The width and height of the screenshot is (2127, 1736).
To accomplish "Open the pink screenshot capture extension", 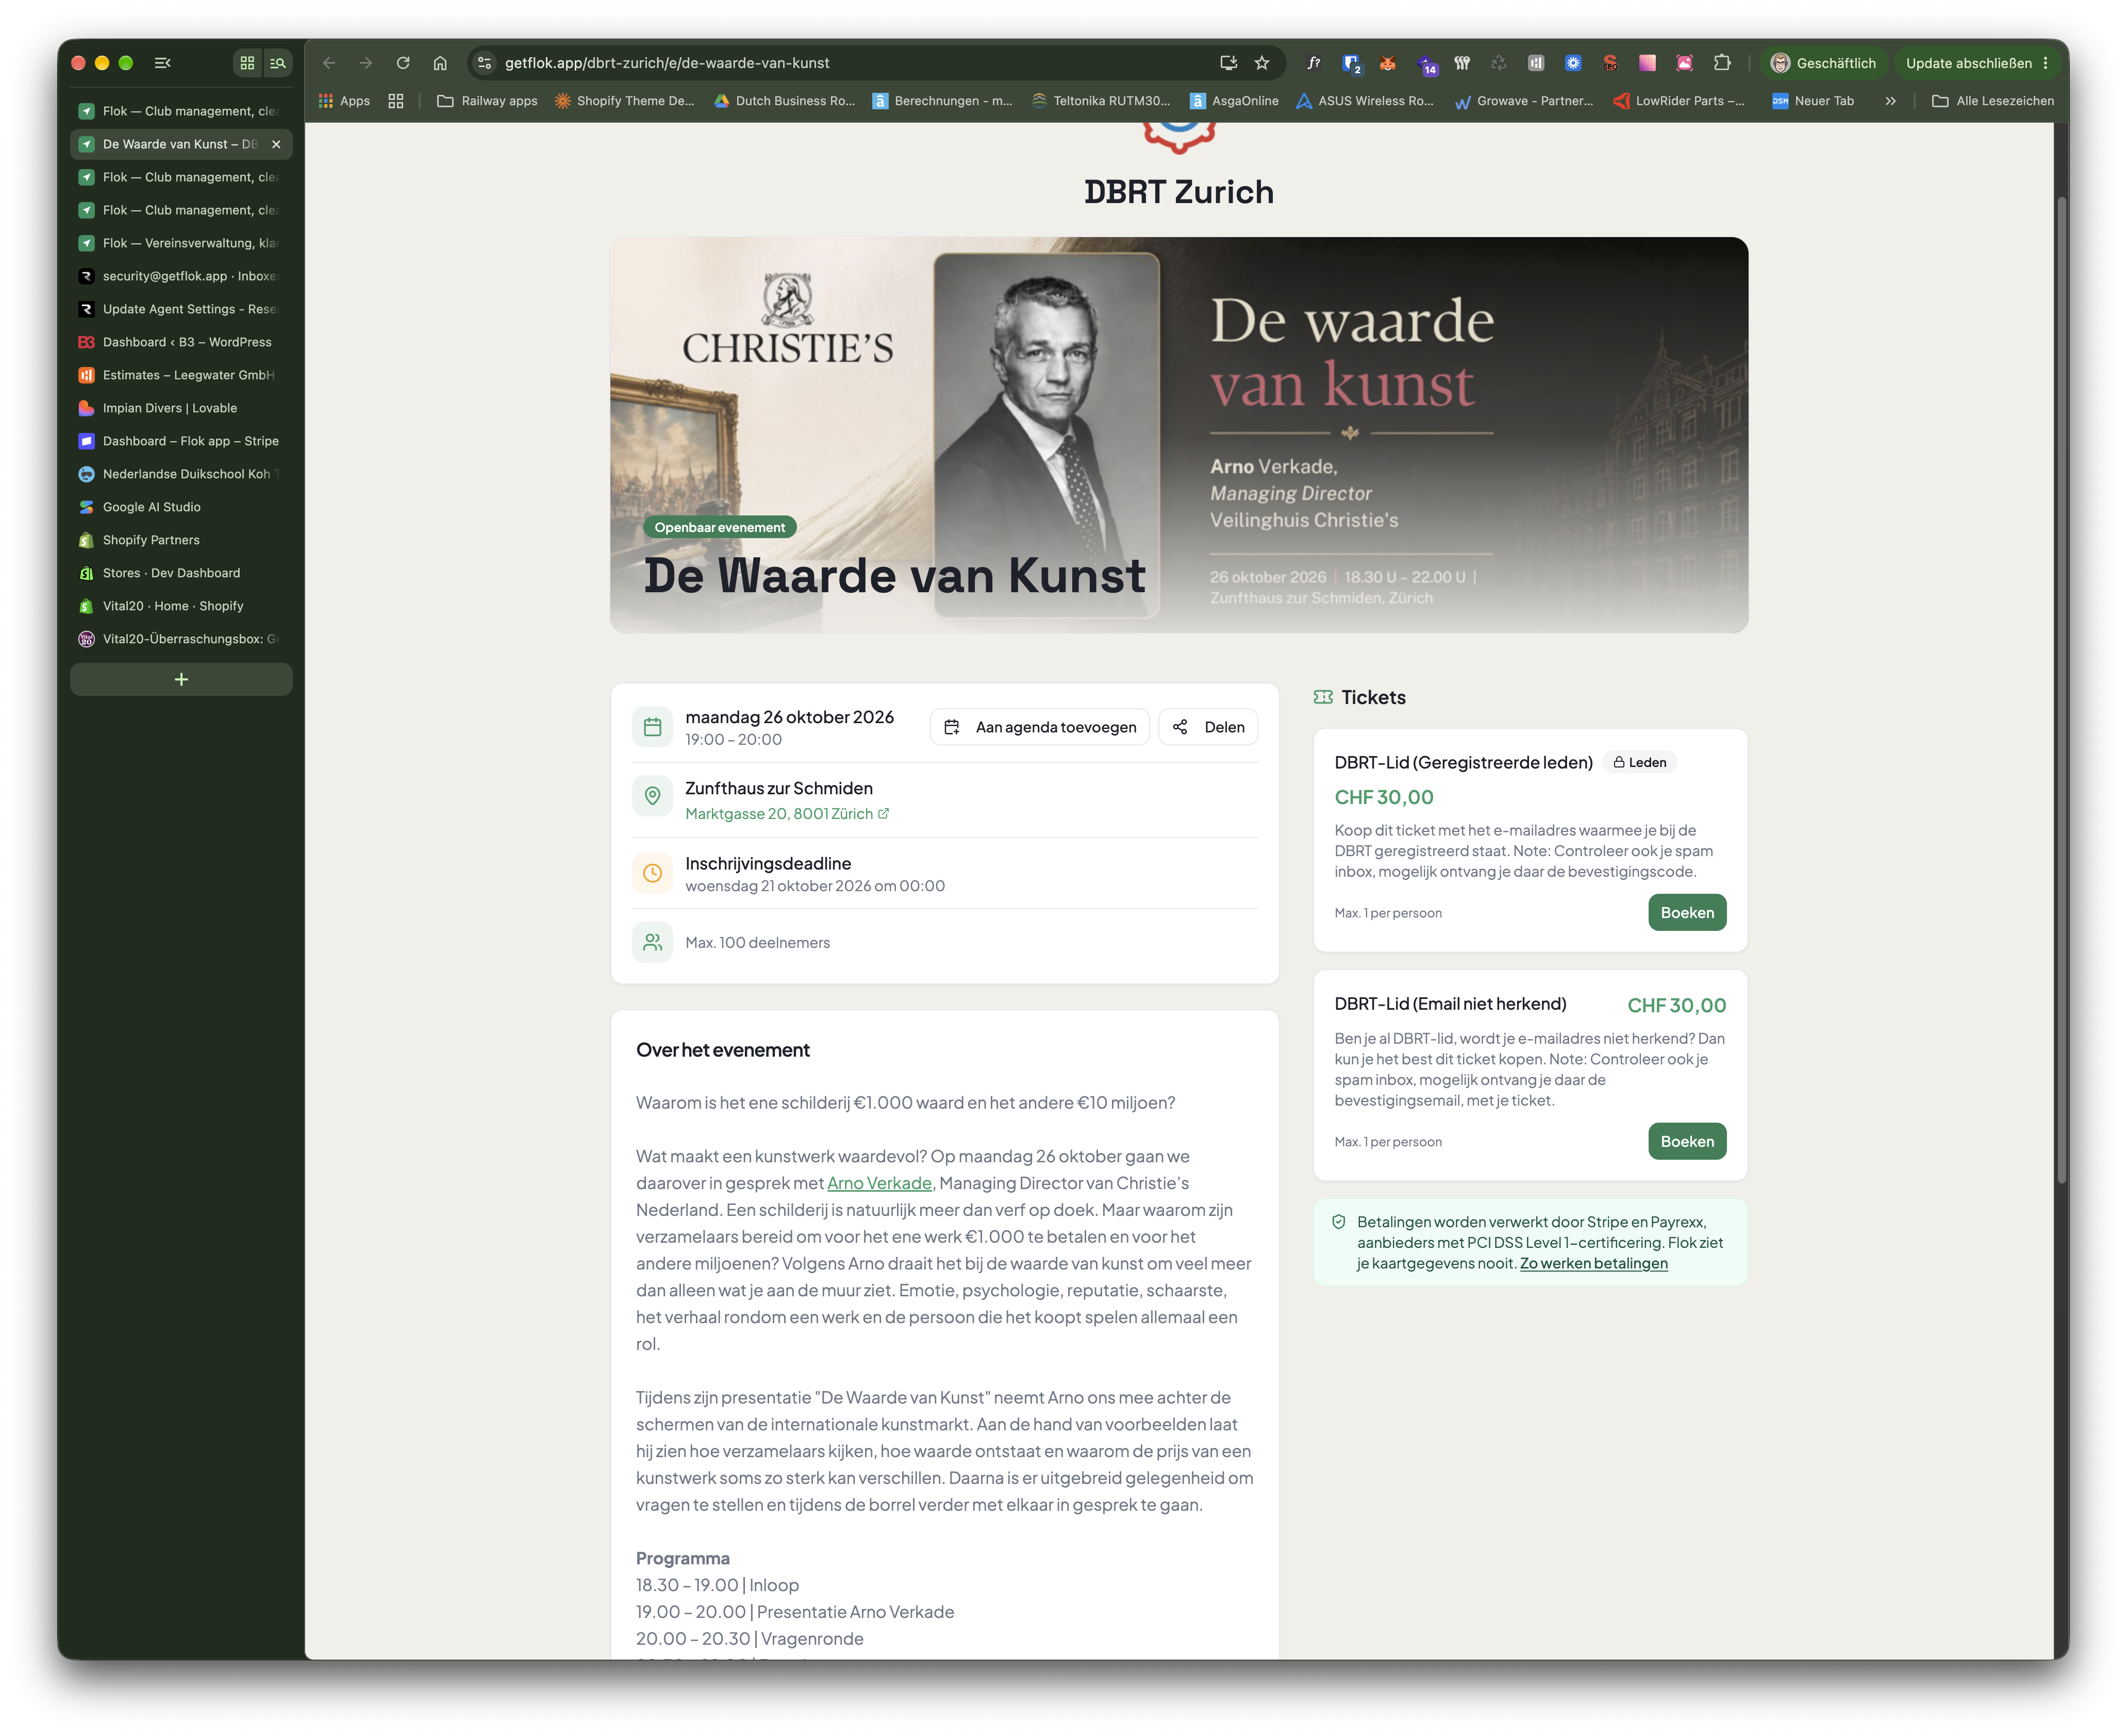I will [1684, 63].
